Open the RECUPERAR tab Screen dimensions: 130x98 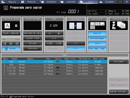(49, 2)
